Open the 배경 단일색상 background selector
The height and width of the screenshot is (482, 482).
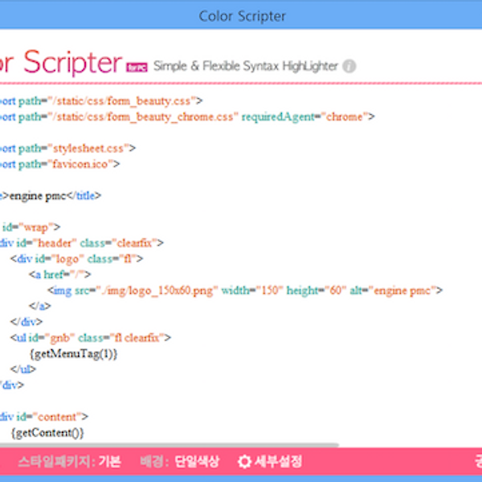click(x=180, y=461)
